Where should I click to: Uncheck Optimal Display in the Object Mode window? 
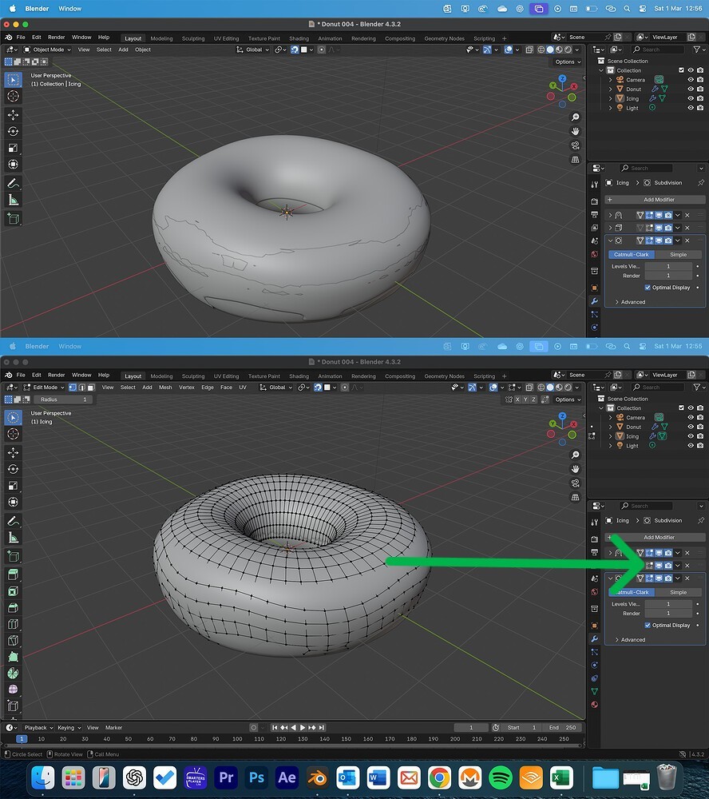point(648,288)
